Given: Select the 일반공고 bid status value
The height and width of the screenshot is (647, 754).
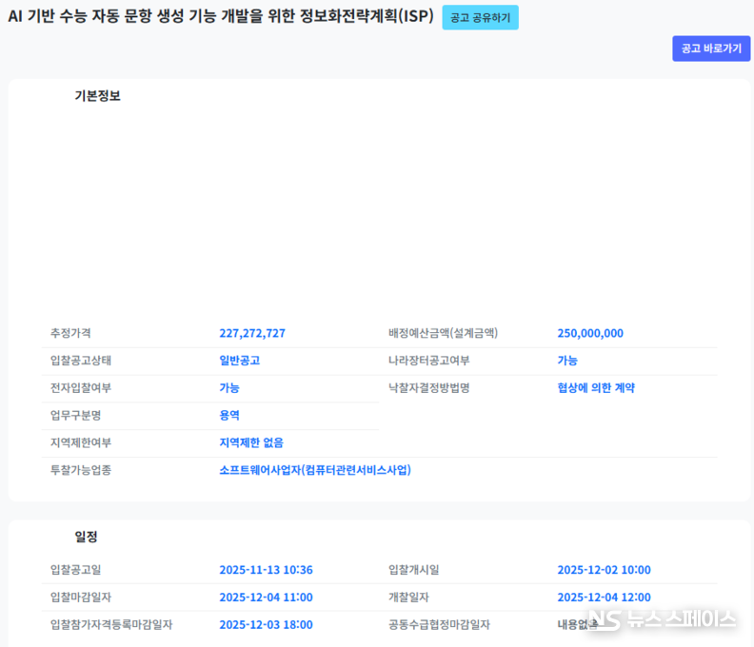Looking at the screenshot, I should click(239, 361).
